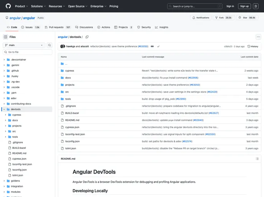Expand the adev folder chevron
Screen dimensions: 264x197
point(4,98)
